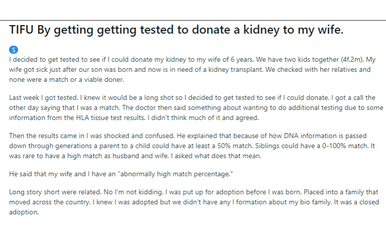
Task: Click "HLA tissue test results" phrase
Action: tap(110, 117)
